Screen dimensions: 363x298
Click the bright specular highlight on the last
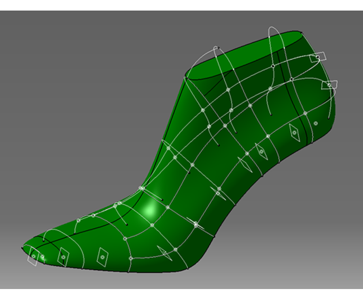tap(151, 210)
